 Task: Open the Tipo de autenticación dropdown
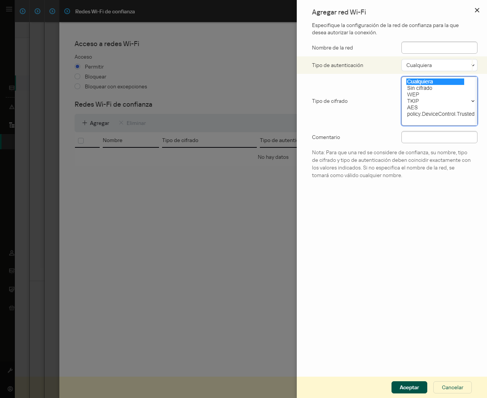[439, 65]
